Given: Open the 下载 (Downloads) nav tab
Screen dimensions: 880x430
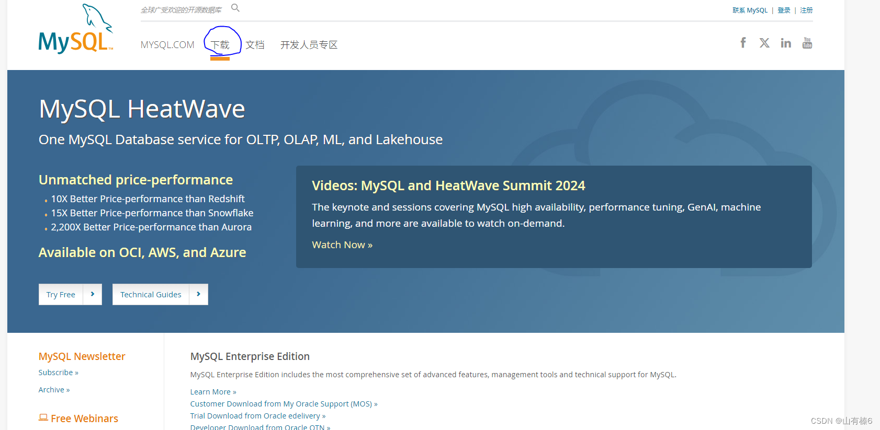Looking at the screenshot, I should [220, 45].
